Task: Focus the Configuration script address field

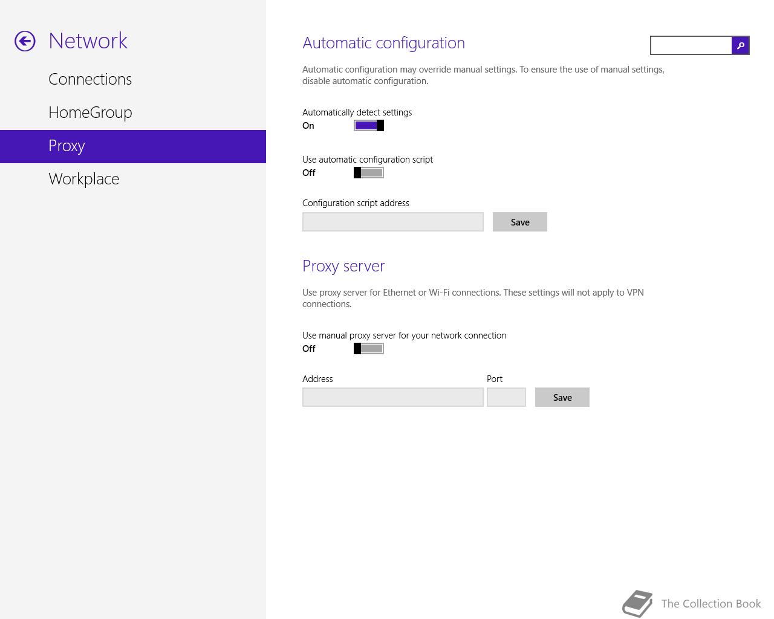Action: click(393, 222)
